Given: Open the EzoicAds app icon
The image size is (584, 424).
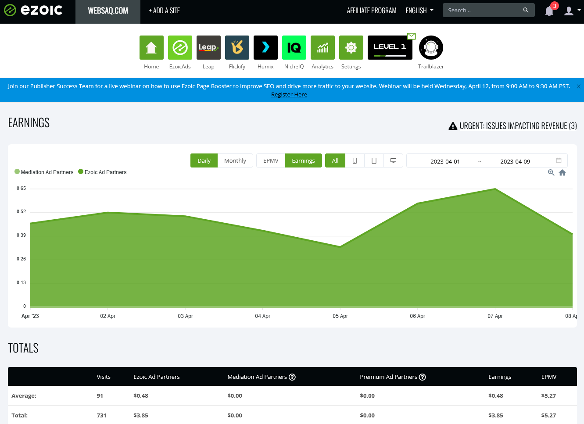Looking at the screenshot, I should (180, 47).
